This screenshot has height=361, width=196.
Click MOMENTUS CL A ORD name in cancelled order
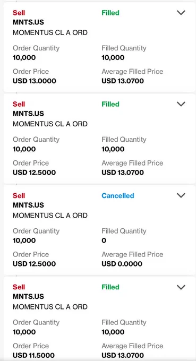click(x=50, y=216)
